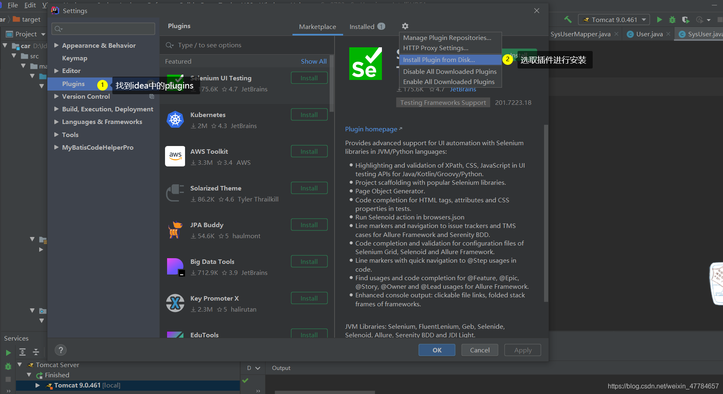This screenshot has width=723, height=394.
Task: Click the Testing Frameworks Support tag
Action: (x=443, y=102)
